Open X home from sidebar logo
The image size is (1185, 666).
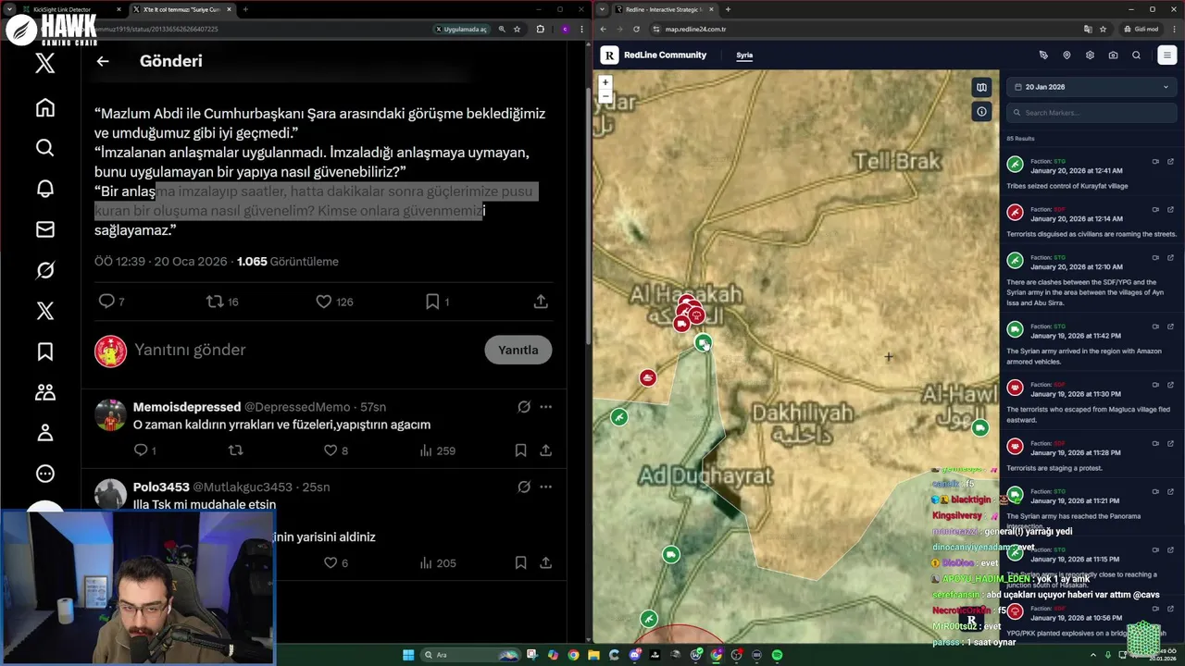[x=44, y=63]
